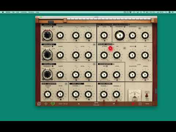Toggle the square button under Signal knob
This screenshot has height=132, width=176.
click(x=145, y=80)
